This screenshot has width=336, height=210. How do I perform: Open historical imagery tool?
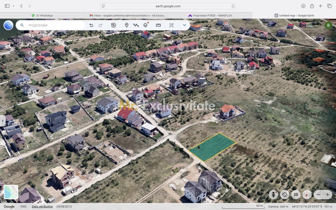point(113,25)
